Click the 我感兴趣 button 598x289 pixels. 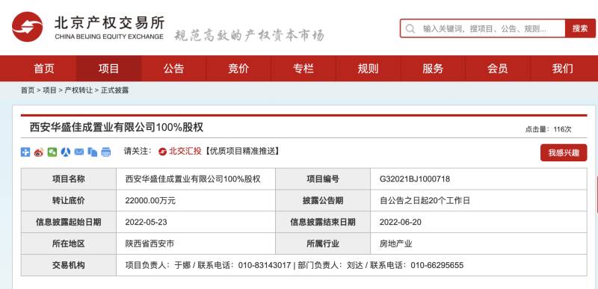click(x=564, y=152)
